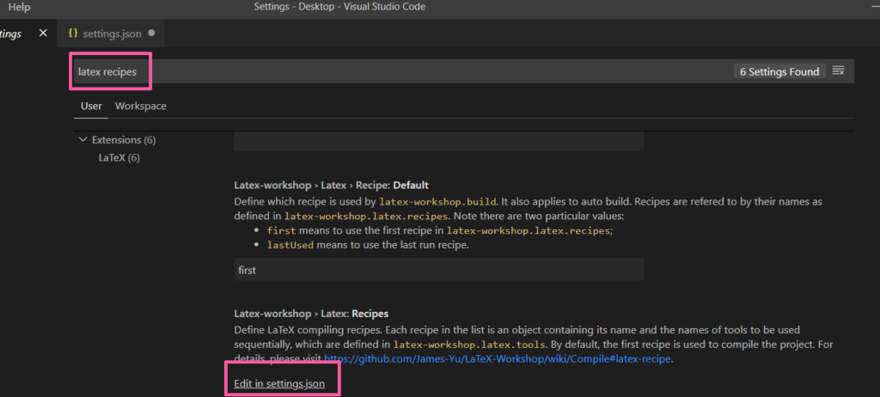Click the "6 Settings Found" badge
The width and height of the screenshot is (880, 397).
click(779, 72)
